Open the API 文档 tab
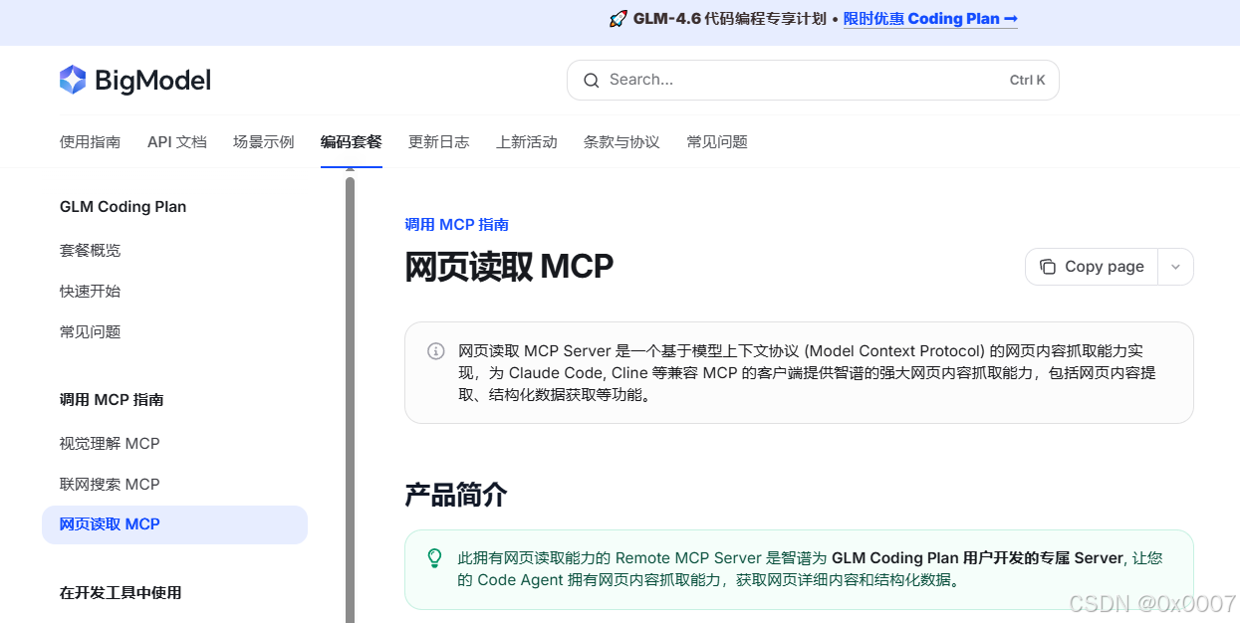The width and height of the screenshot is (1240, 623). (x=177, y=142)
